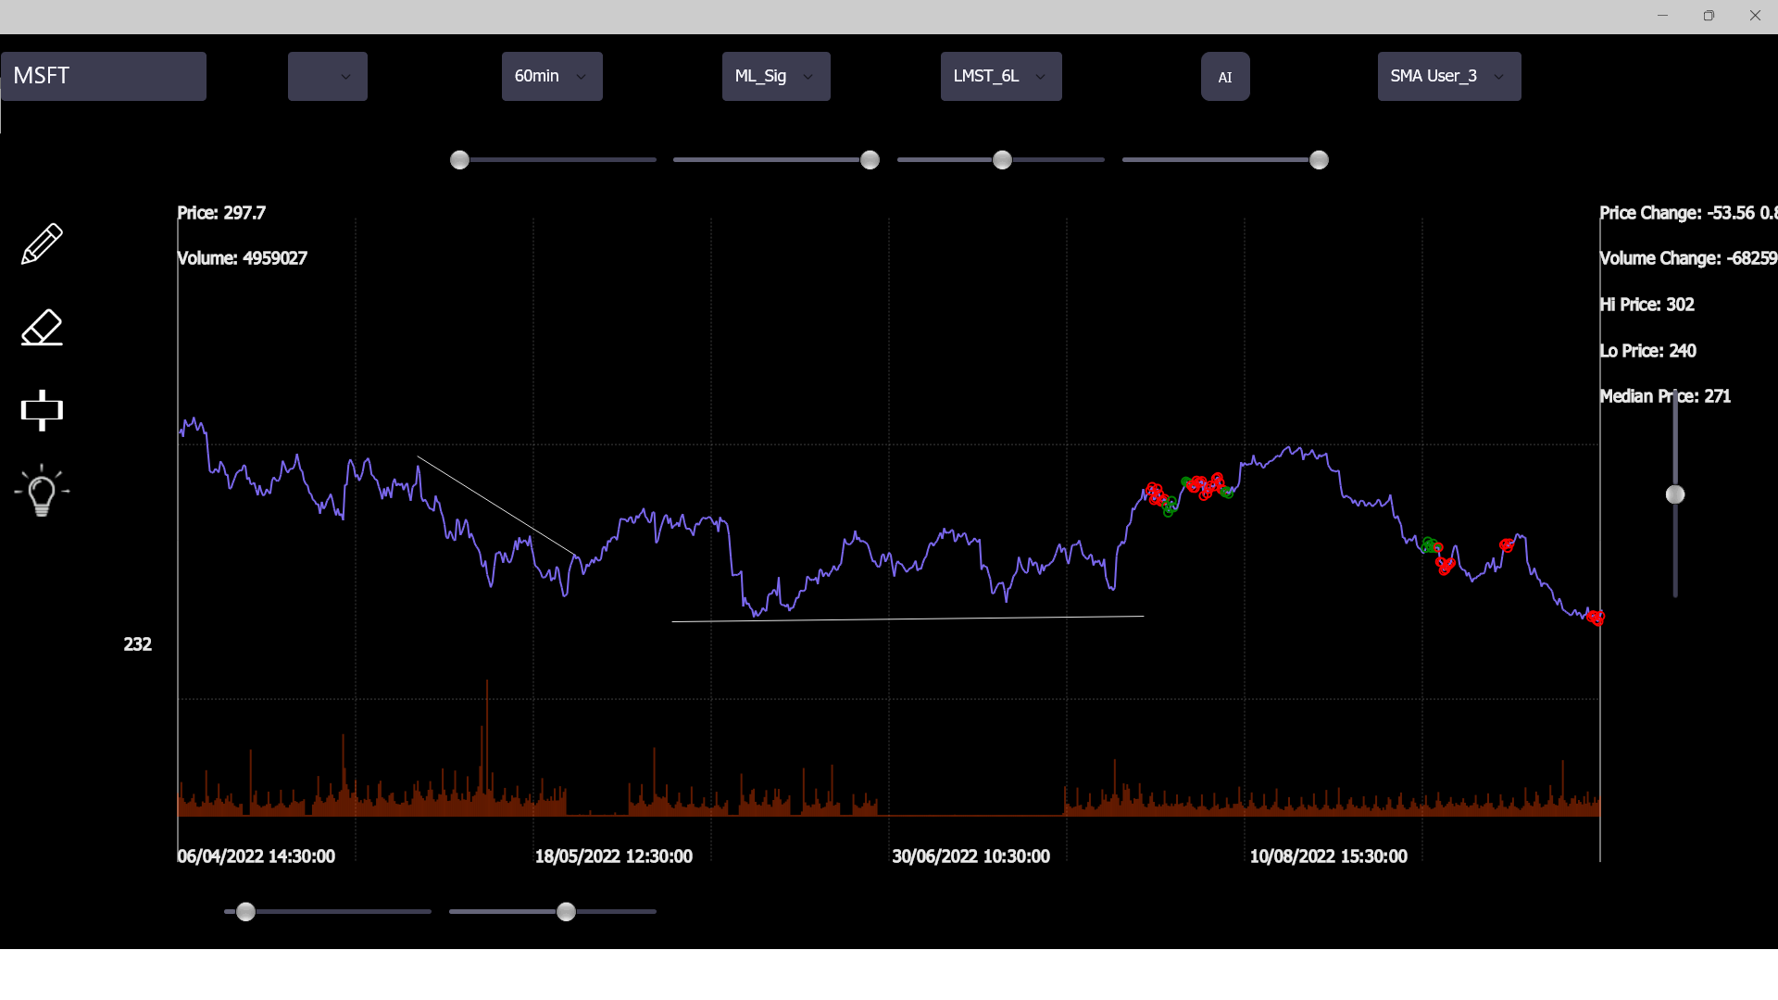Viewport: 1778px width, 1000px height.
Task: Click the Lo Price: 240 label
Action: point(1647,351)
